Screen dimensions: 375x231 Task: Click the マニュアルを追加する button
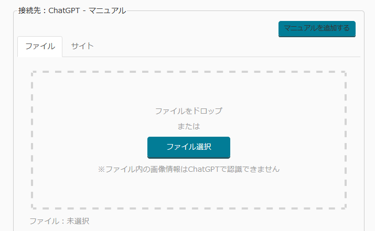click(317, 28)
